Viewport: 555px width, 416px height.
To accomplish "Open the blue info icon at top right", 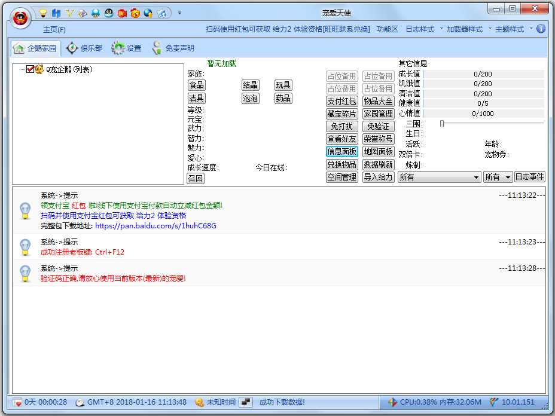I will (x=541, y=29).
